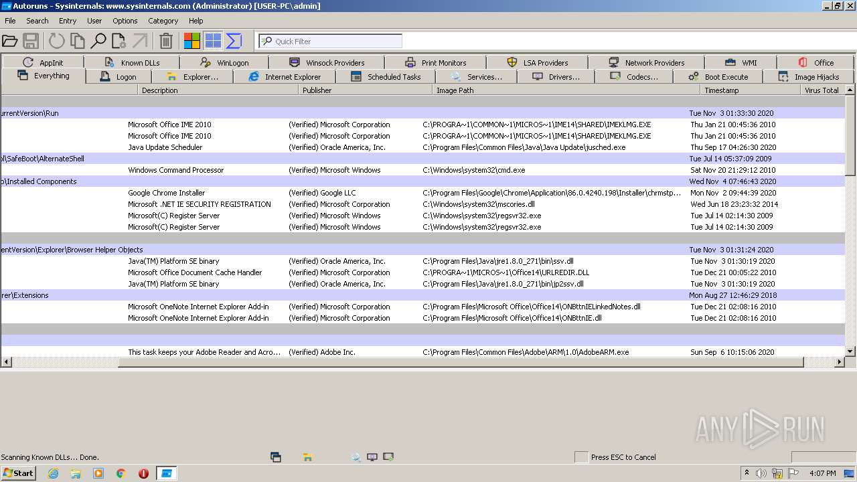
Task: Click the Refresh toolbar icon
Action: 56,41
